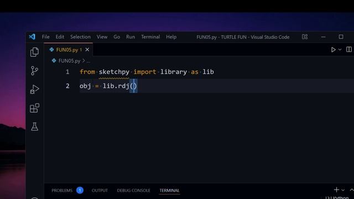Click line number 2 in the gutter

point(67,86)
